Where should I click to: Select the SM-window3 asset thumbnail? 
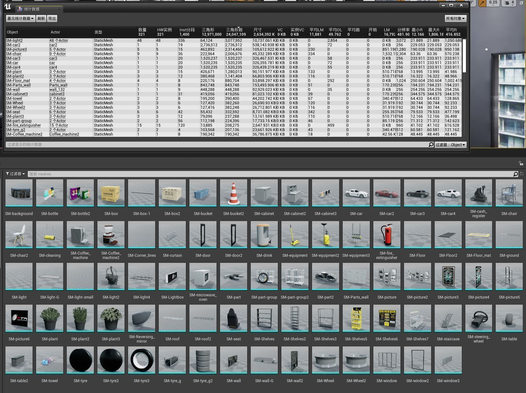tap(448, 360)
